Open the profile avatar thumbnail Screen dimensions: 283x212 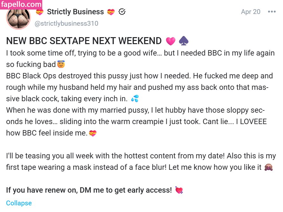(x=18, y=18)
